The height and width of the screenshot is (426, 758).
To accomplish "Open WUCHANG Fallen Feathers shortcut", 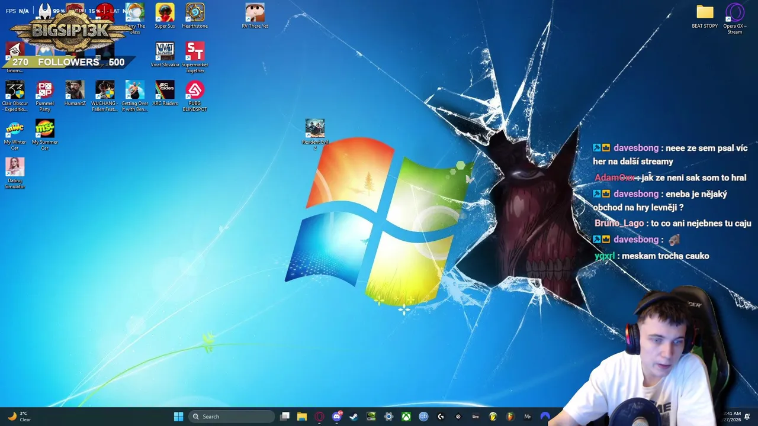I will tap(105, 96).
